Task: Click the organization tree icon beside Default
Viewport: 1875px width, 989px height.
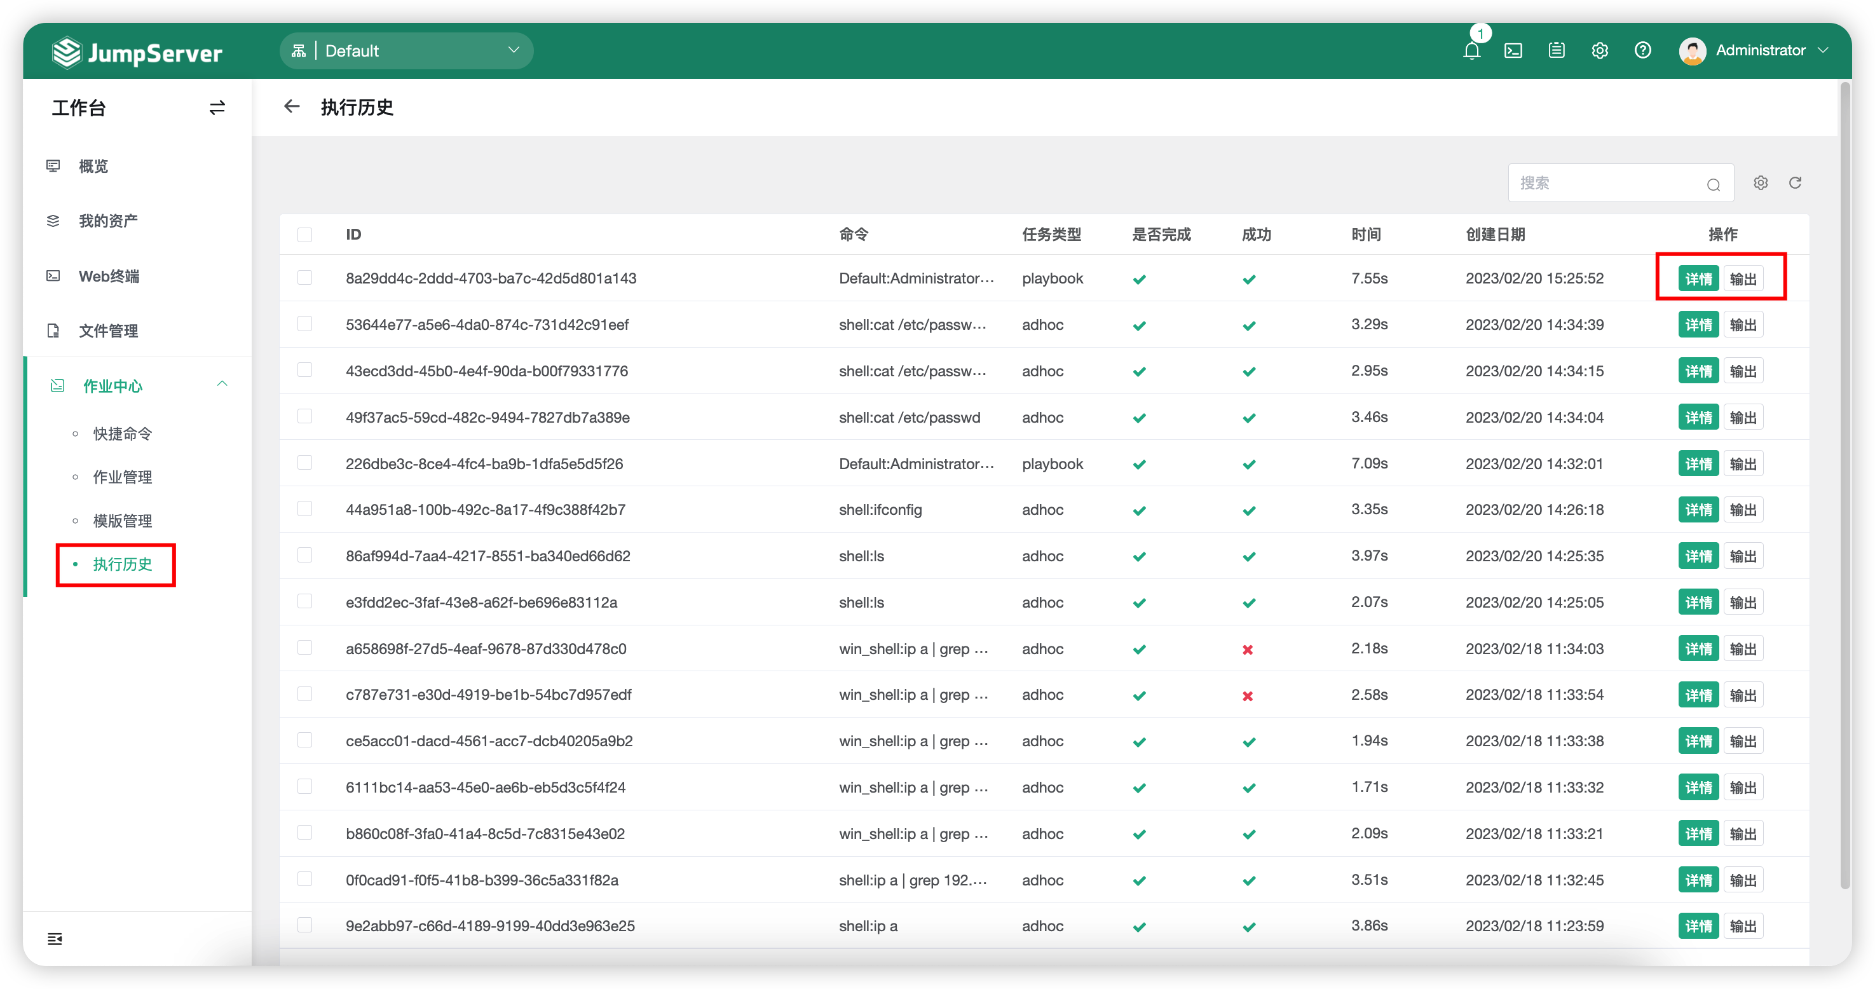Action: [x=299, y=51]
